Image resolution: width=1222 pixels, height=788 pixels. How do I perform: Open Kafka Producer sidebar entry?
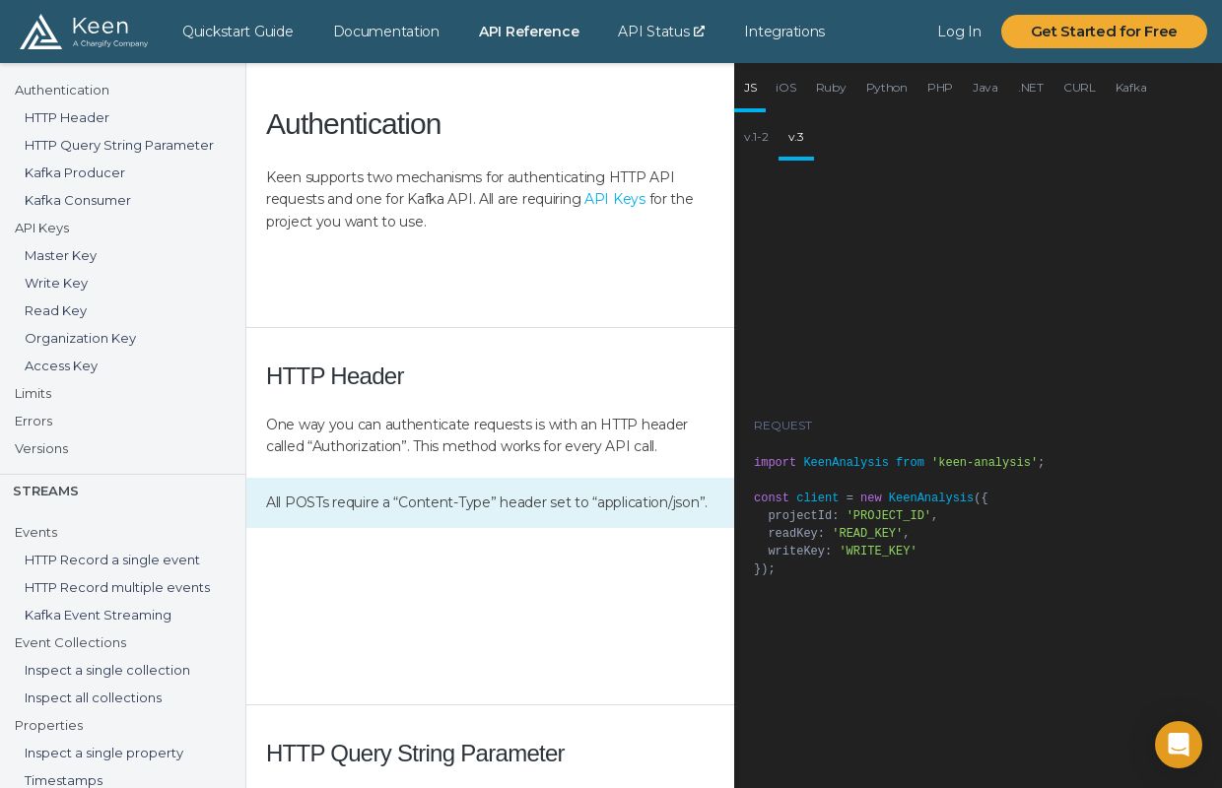pyautogui.click(x=75, y=172)
